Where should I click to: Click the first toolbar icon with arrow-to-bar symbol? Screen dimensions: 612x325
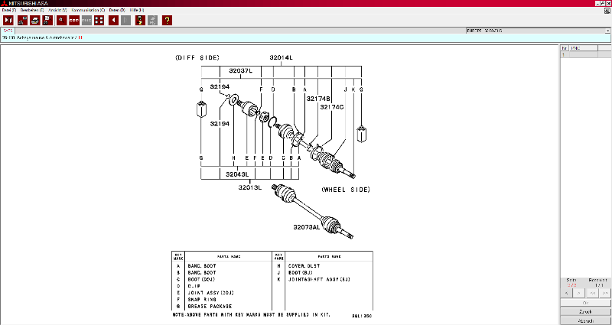point(8,20)
